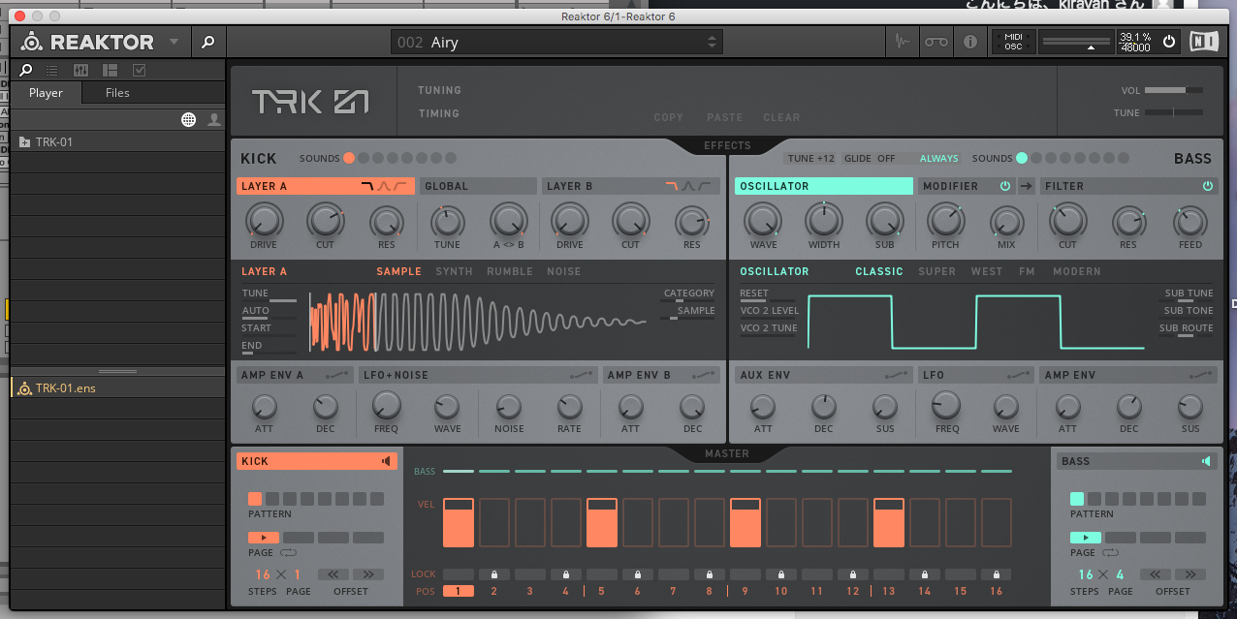Switch to the Player tab
1237x619 pixels.
point(46,93)
